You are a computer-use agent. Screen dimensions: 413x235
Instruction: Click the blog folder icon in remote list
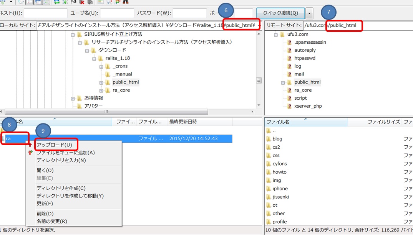pos(269,139)
